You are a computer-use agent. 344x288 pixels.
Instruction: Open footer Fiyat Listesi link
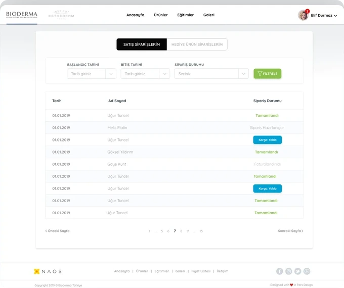201,271
